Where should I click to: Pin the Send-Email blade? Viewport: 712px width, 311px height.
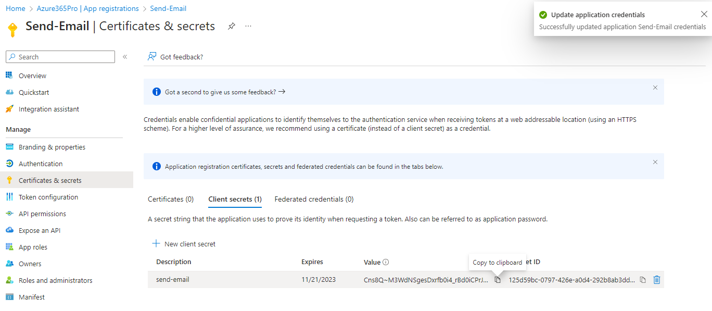(x=232, y=26)
